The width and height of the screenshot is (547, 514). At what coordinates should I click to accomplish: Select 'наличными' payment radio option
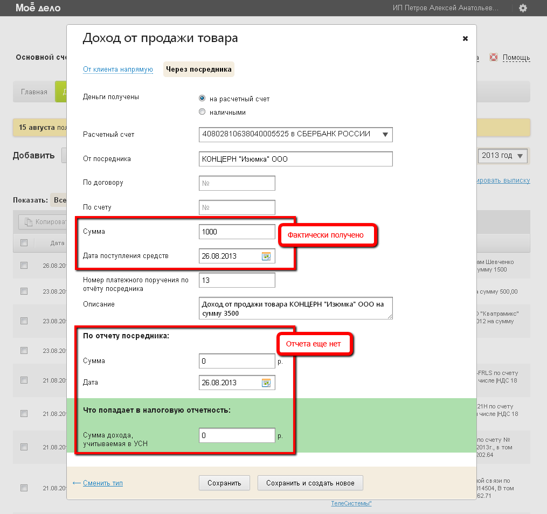202,112
